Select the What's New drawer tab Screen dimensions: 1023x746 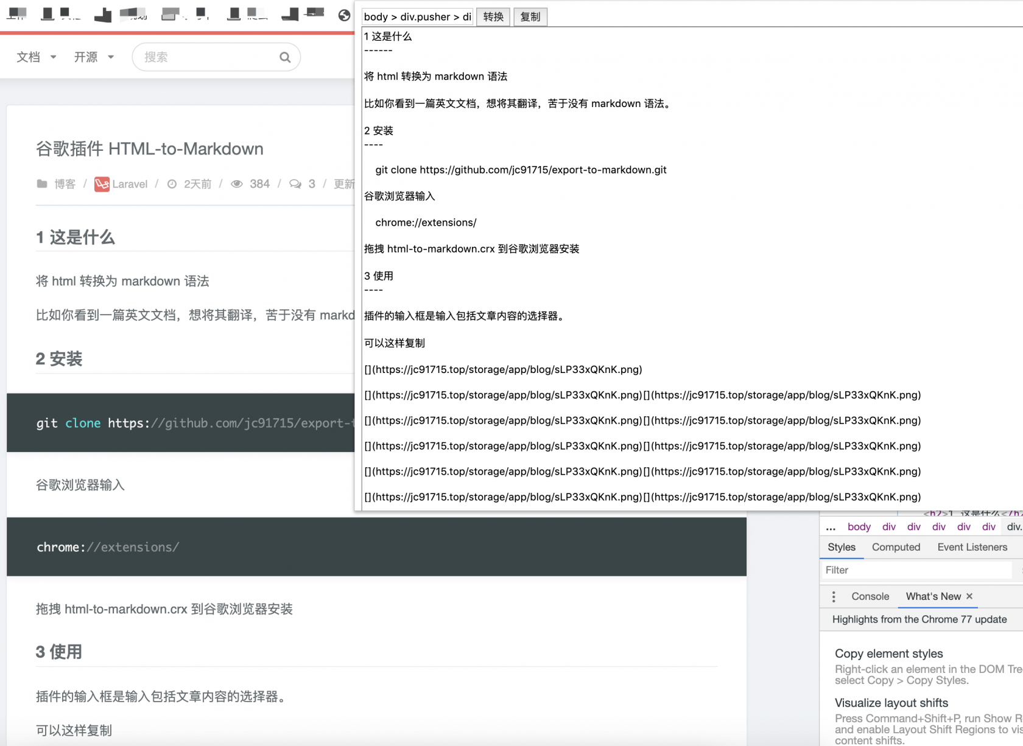point(933,596)
